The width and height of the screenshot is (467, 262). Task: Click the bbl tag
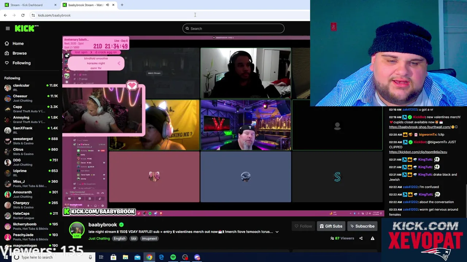point(134,238)
